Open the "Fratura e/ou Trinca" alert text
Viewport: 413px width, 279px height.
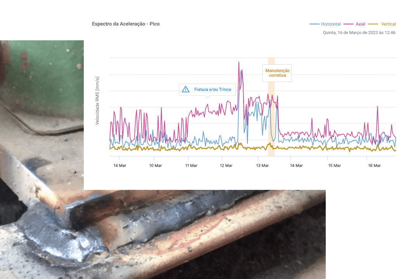[x=213, y=90]
